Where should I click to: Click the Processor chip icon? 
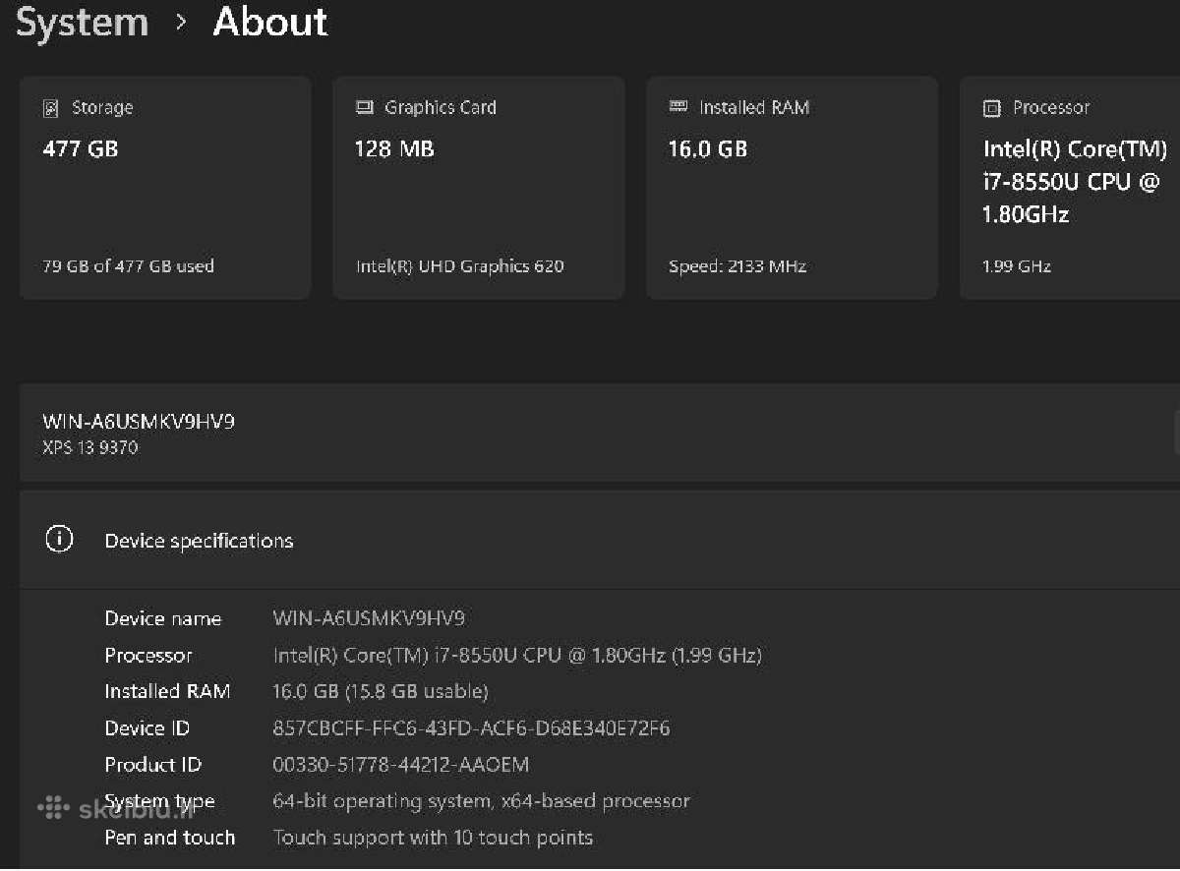click(992, 108)
